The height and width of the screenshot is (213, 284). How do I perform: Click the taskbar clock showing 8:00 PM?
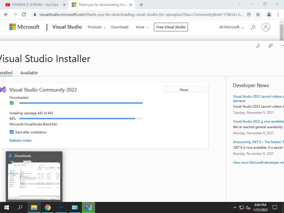point(260,207)
